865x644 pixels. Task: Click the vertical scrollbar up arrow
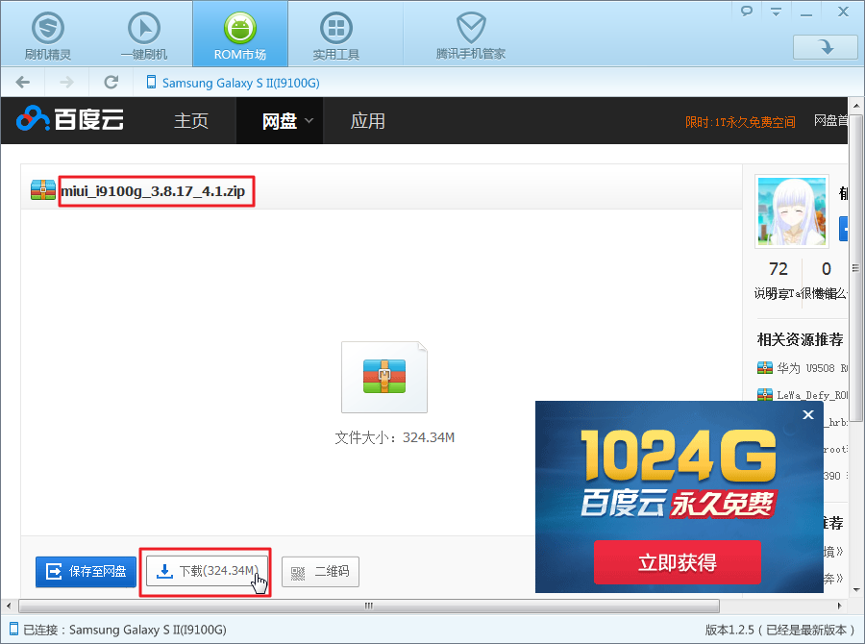tap(856, 106)
